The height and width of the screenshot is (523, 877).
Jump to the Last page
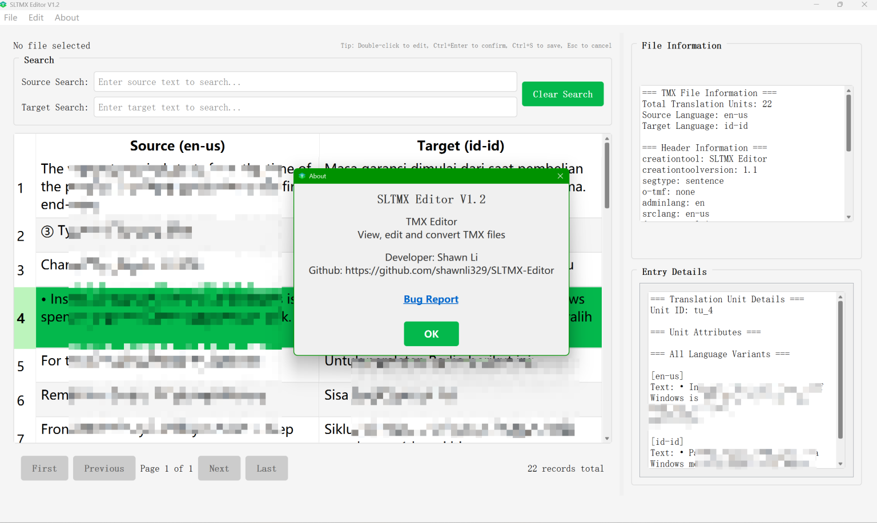point(266,468)
